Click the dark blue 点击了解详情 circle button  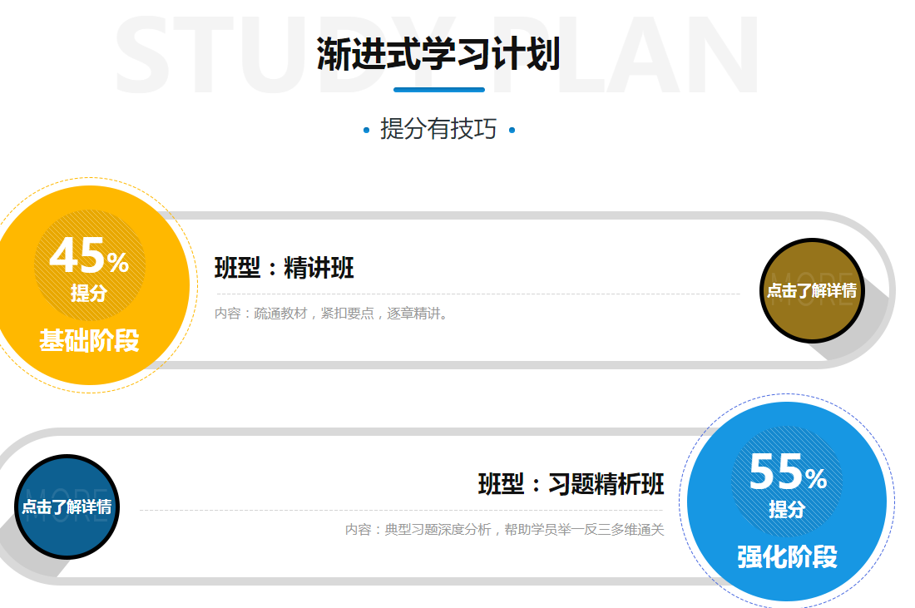(67, 507)
